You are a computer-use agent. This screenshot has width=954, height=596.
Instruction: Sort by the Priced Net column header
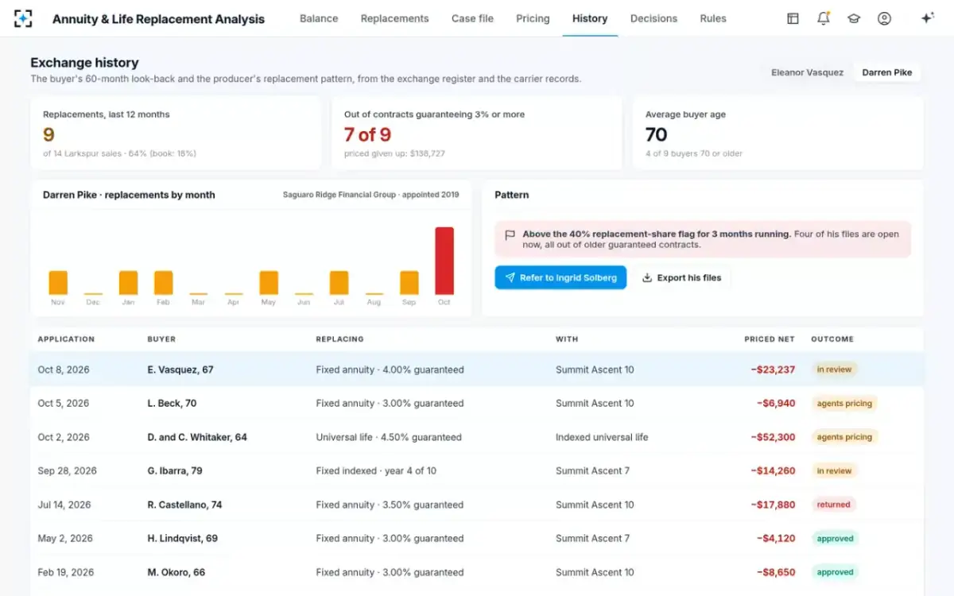(770, 339)
